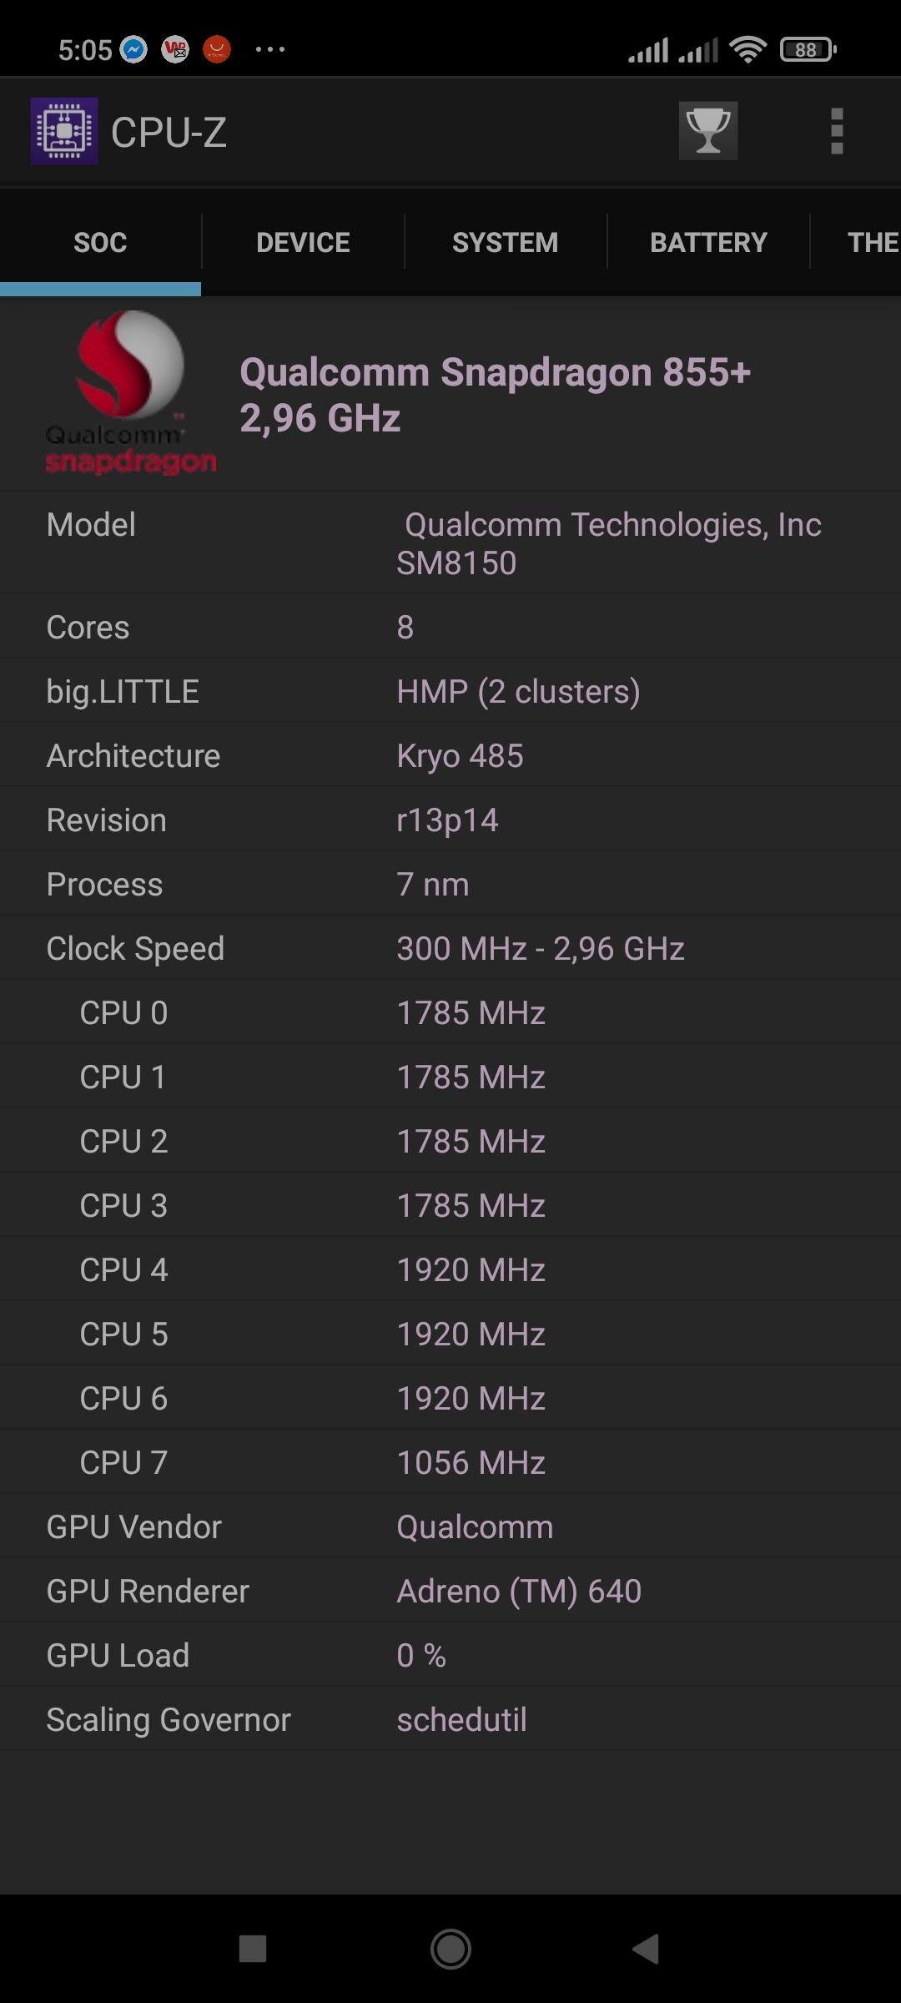Tap the three-dots notification overflow indicator
Screen dimensions: 901x2003
click(269, 50)
